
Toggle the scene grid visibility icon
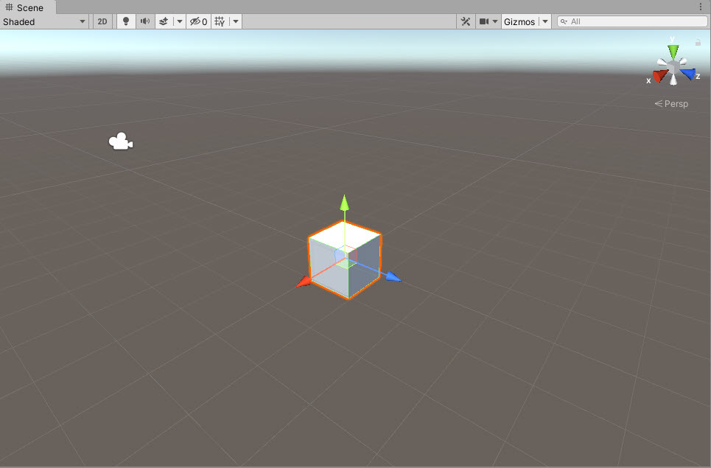(220, 21)
